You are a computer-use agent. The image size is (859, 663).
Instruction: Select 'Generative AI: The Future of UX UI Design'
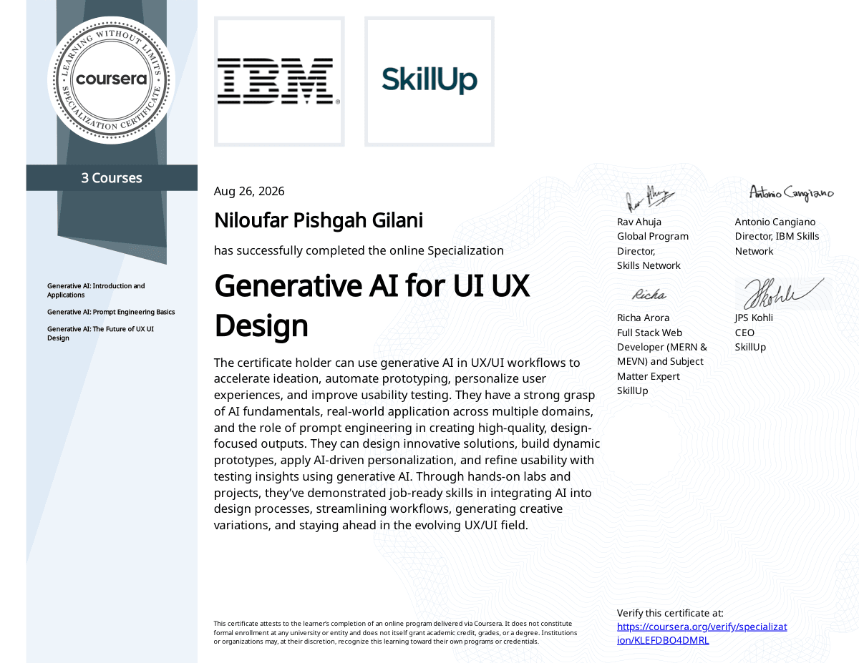pyautogui.click(x=100, y=333)
